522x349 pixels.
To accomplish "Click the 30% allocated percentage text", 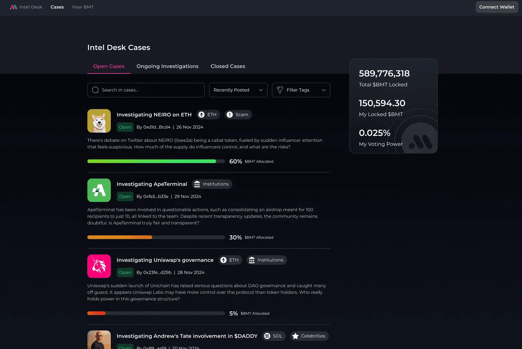I will pyautogui.click(x=235, y=237).
